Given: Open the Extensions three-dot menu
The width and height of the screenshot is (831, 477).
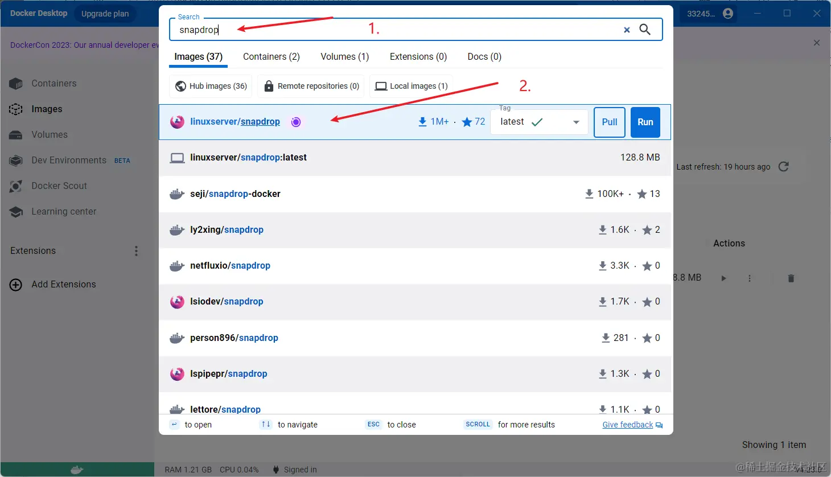Looking at the screenshot, I should click(136, 251).
